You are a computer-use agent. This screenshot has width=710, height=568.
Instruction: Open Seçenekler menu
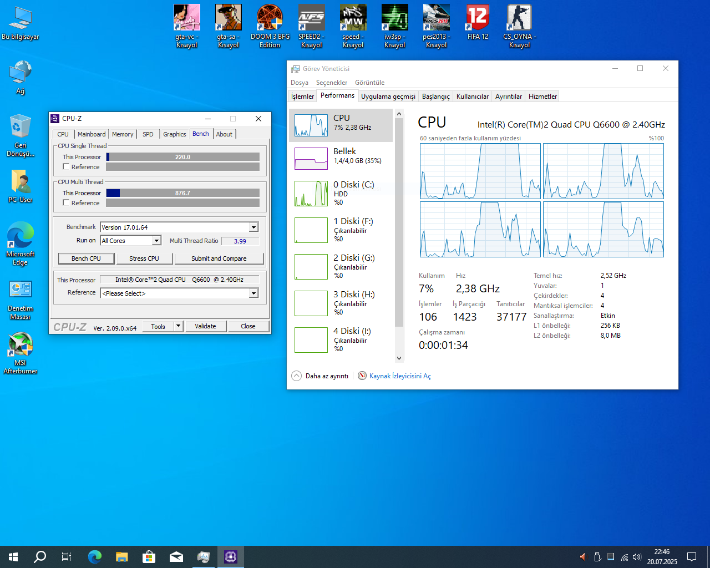tap(332, 83)
